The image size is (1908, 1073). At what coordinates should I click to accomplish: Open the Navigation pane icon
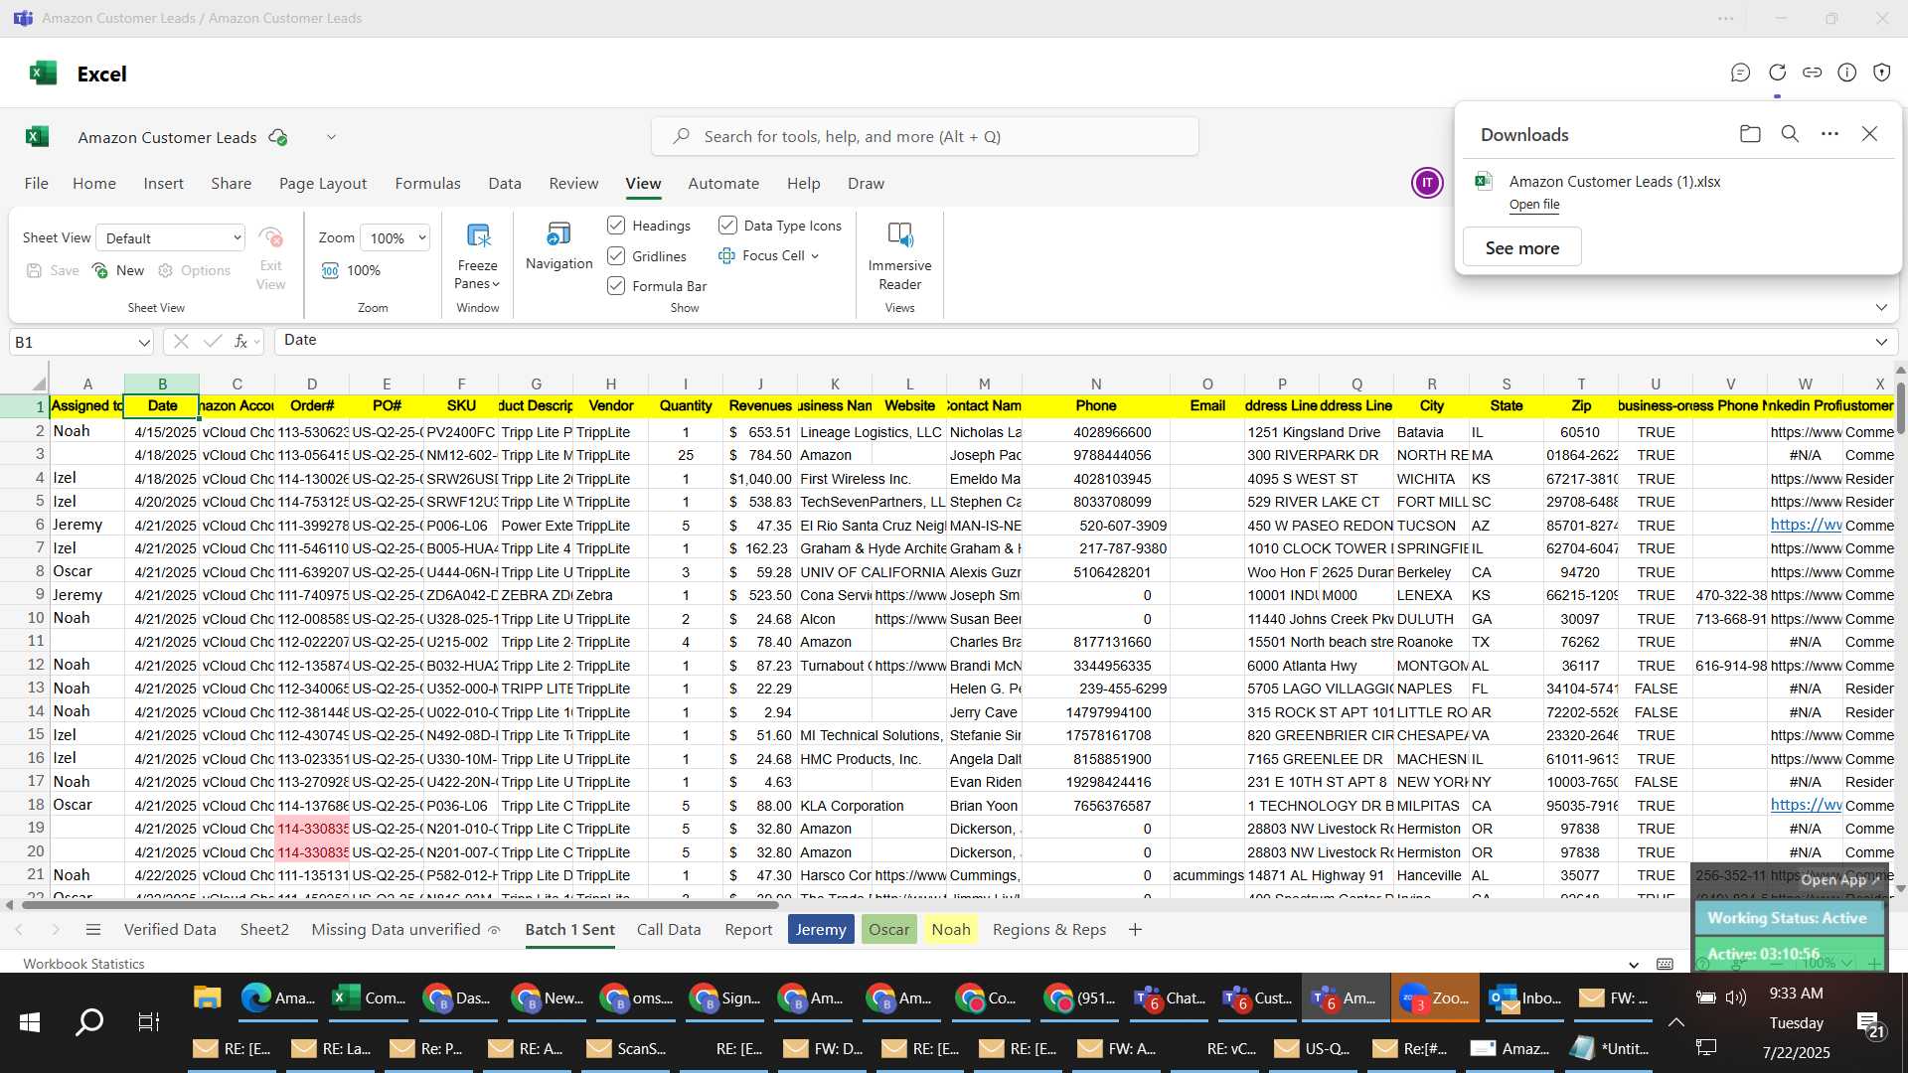558,234
